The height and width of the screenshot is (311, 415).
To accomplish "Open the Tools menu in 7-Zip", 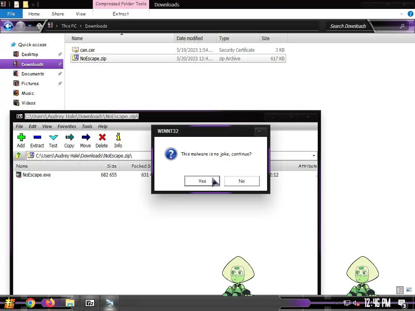I will click(87, 126).
